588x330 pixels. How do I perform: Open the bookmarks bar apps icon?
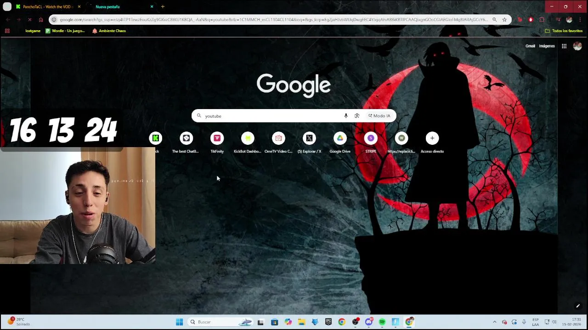[7, 31]
